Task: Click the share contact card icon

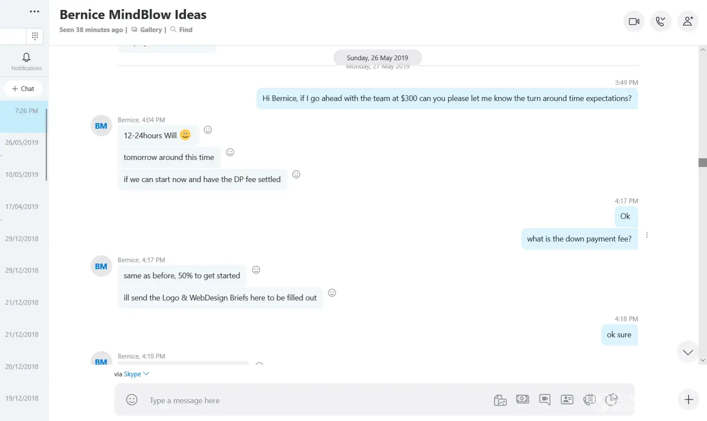Action: (x=567, y=399)
